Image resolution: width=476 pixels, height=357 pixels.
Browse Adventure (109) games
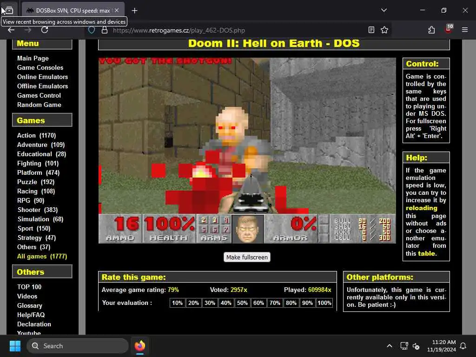click(x=41, y=145)
